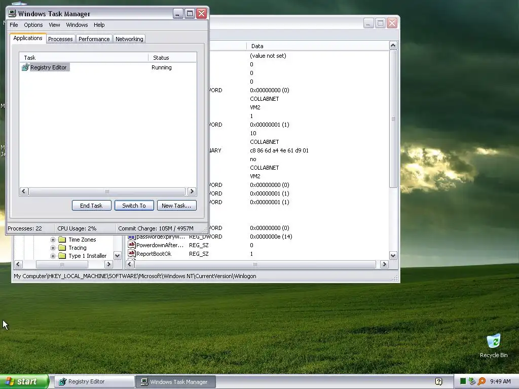
Task: Select the Time Zones folder icon
Action: (62, 239)
